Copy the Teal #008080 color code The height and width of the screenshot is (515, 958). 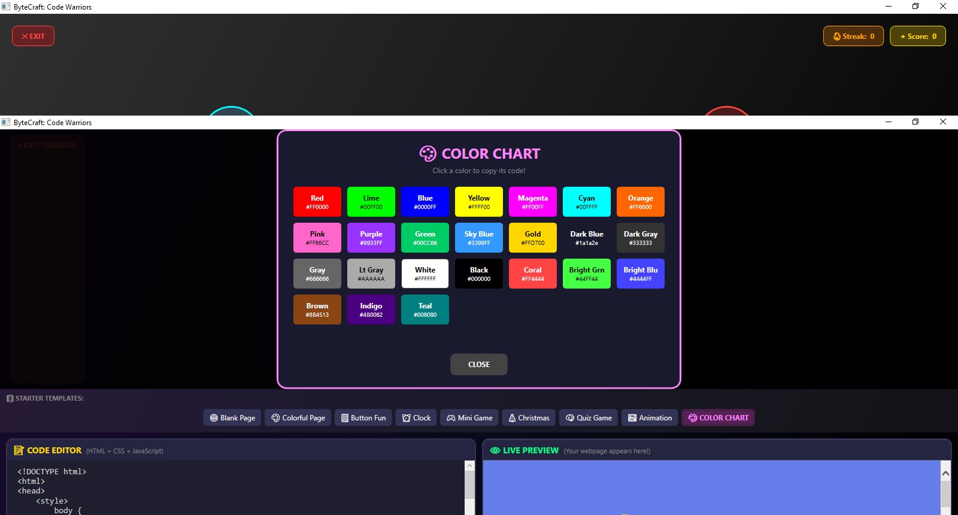pyautogui.click(x=425, y=310)
